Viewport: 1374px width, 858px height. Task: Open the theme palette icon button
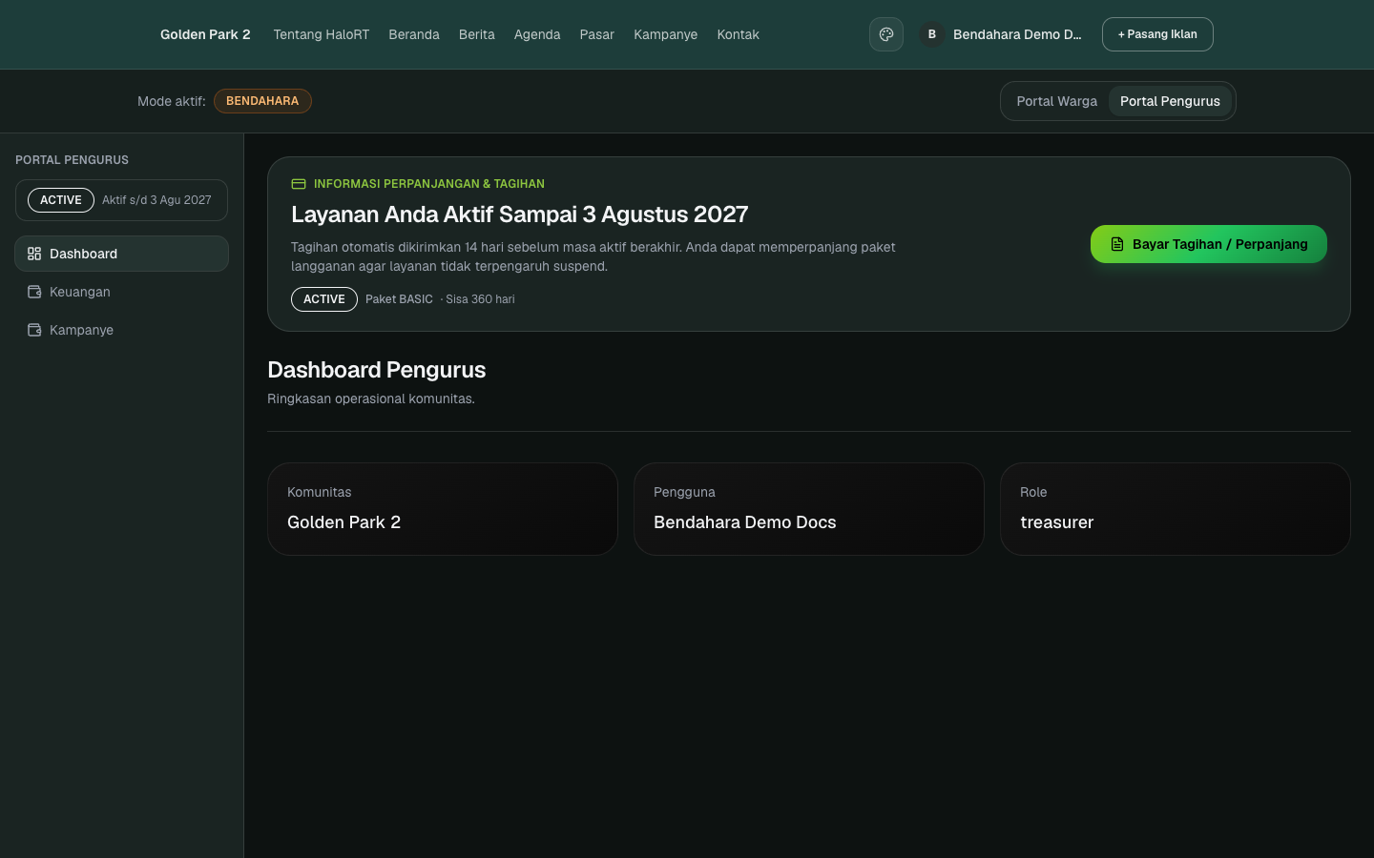(886, 34)
